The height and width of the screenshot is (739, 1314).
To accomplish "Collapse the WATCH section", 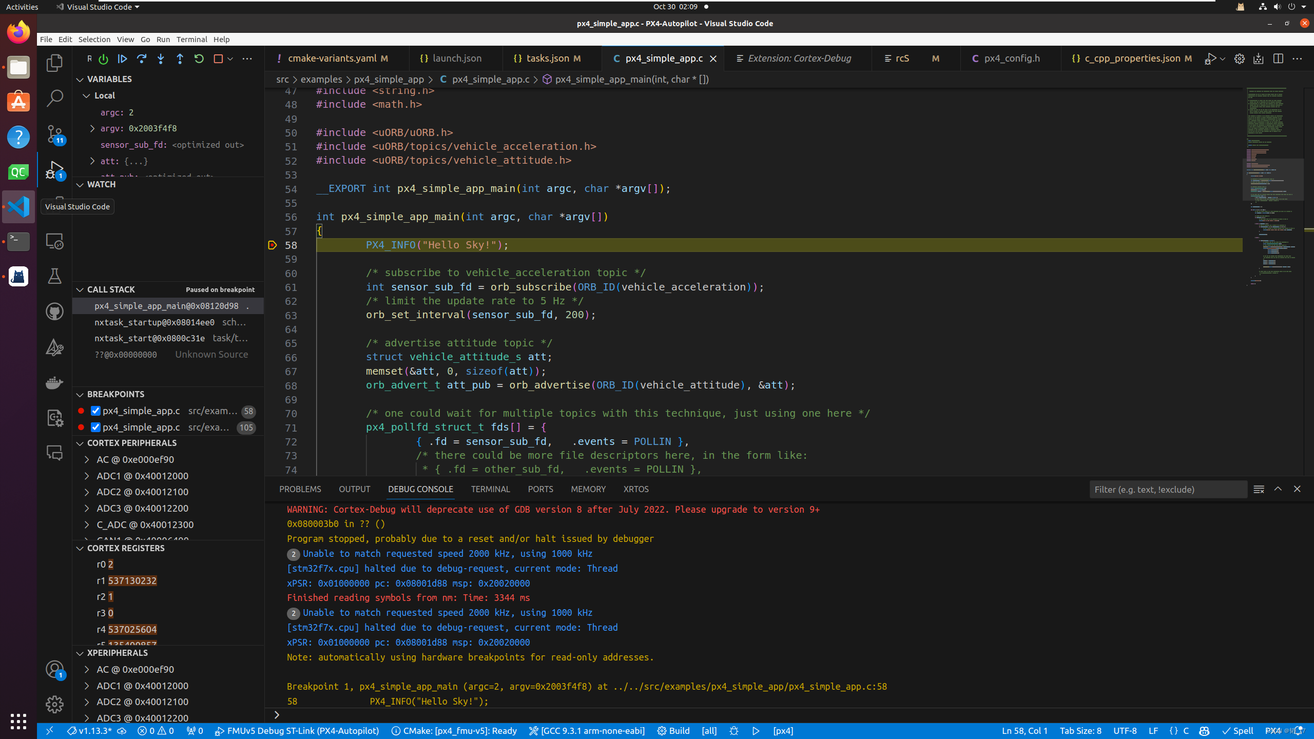I will coord(80,185).
